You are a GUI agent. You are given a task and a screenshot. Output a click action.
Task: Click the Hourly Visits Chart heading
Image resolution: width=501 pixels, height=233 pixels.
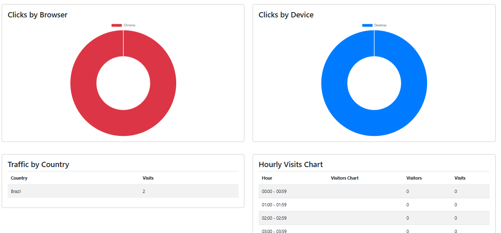click(291, 165)
